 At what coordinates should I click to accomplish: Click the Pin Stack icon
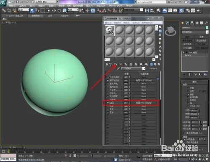[x=184, y=74]
